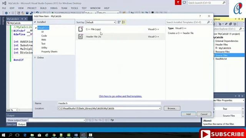
Task: Pin the Solution Explorer panel
Action: (239, 19)
